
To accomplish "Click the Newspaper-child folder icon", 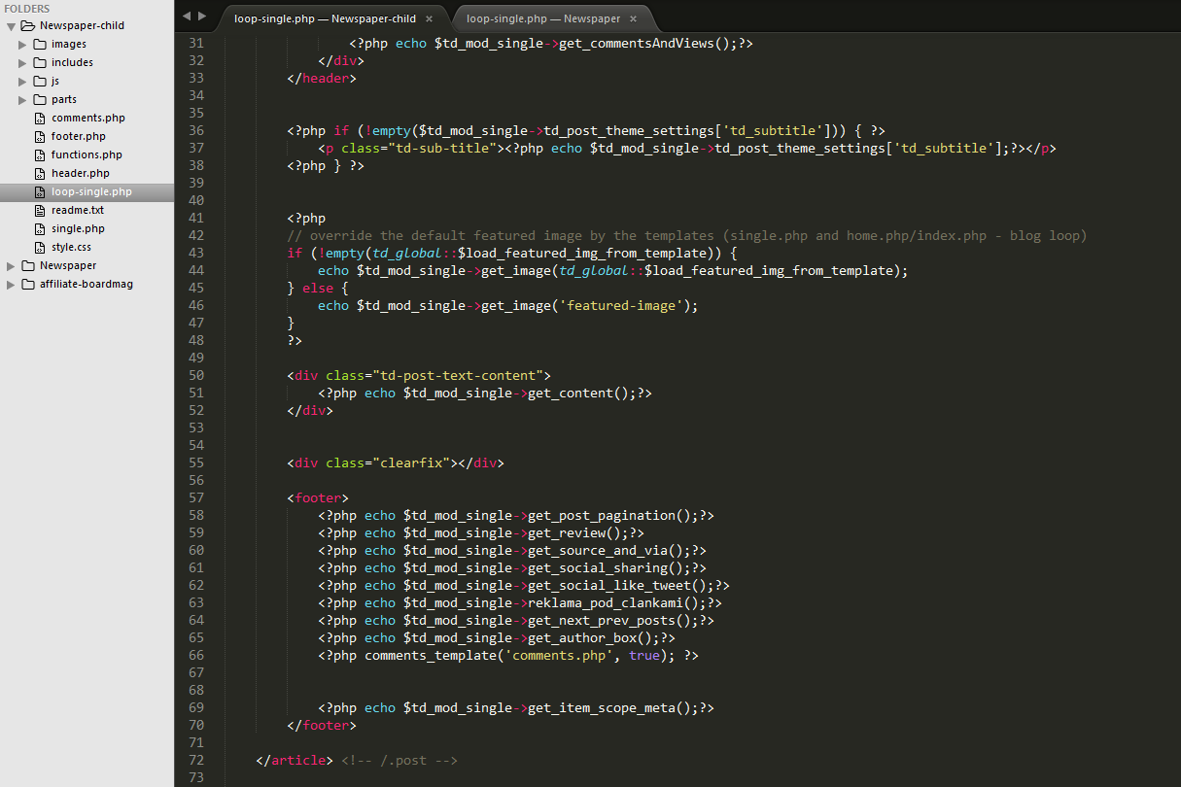I will coord(28,26).
